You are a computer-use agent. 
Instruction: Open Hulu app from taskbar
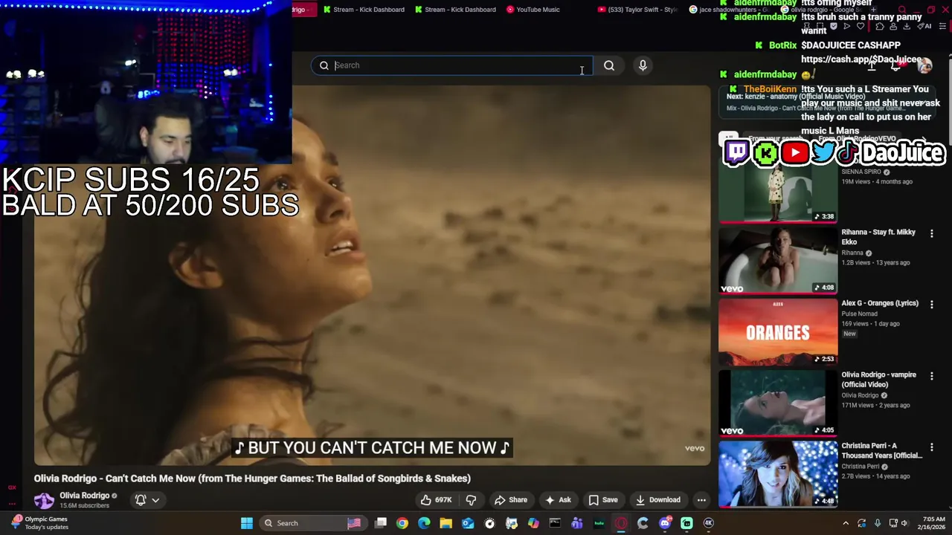coord(599,523)
